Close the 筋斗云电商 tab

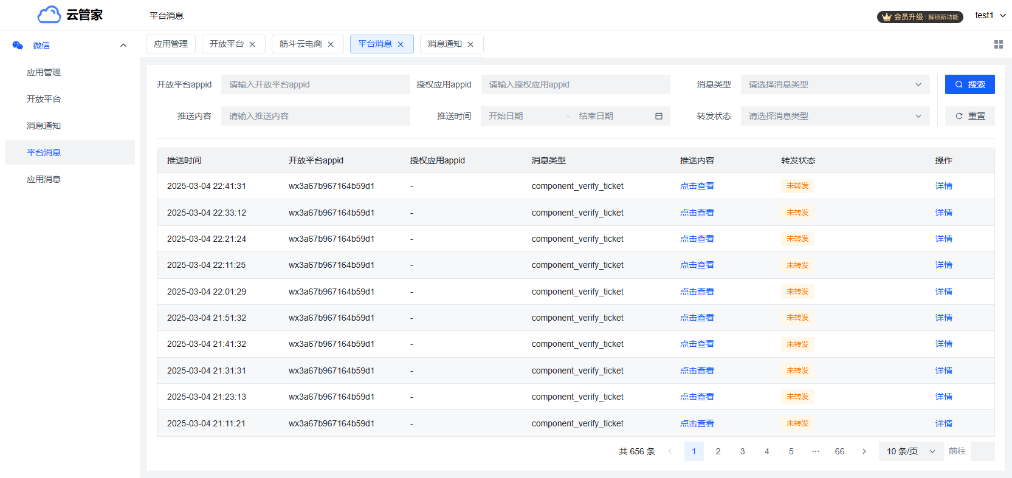331,44
